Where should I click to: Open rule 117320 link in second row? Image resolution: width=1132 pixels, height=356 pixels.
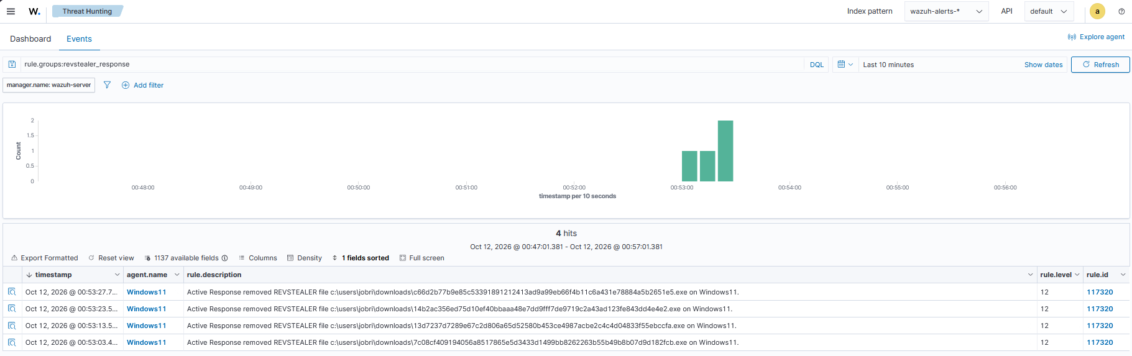tap(1100, 309)
